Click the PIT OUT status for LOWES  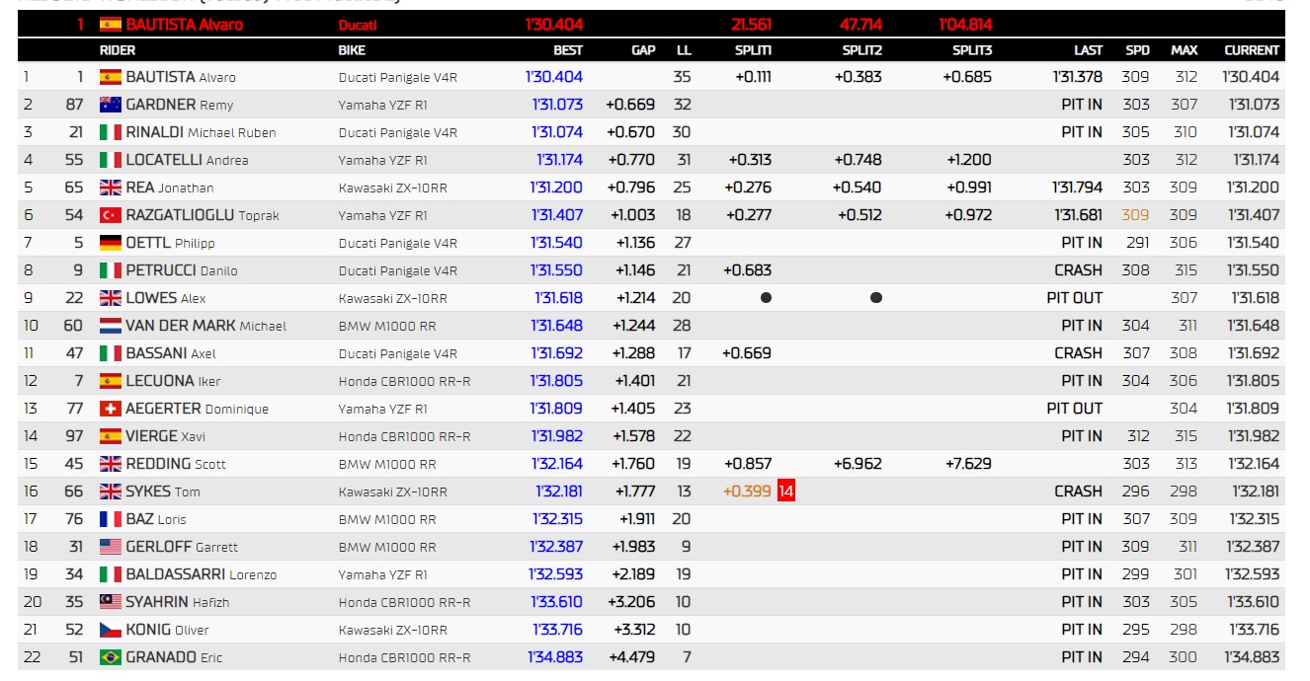pos(1075,298)
